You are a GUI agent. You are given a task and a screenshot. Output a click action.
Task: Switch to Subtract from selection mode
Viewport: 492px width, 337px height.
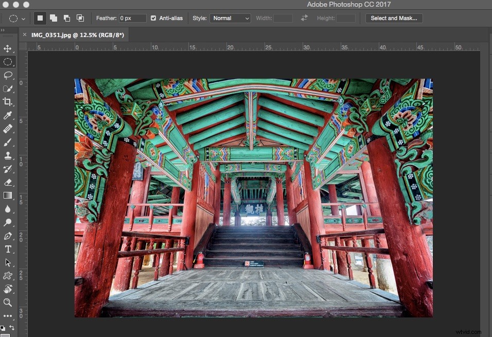(x=66, y=18)
